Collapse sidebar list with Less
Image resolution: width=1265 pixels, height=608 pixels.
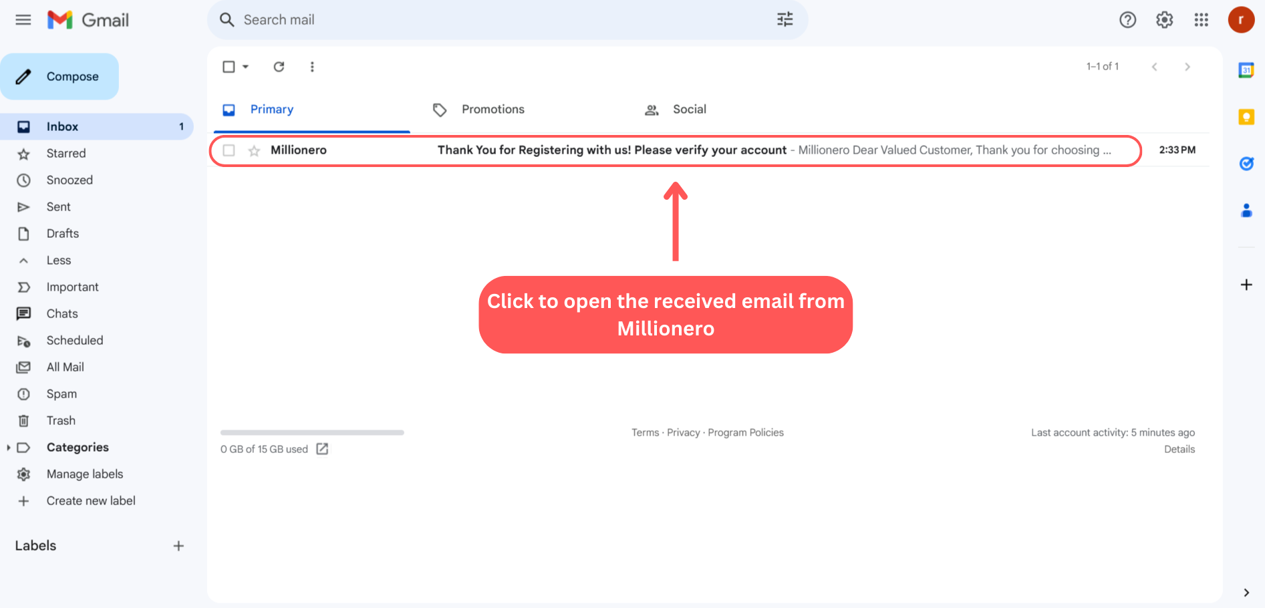tap(58, 261)
